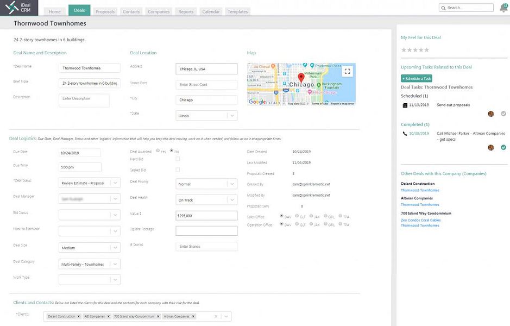The image size is (510, 326).
Task: Open the Bid Status dropdown
Action: [90, 215]
